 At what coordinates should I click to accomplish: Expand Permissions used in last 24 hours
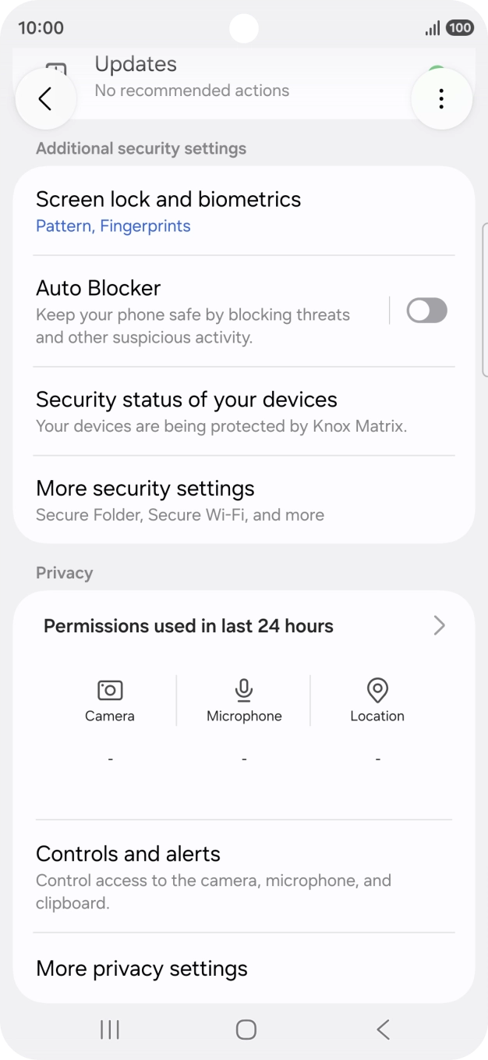click(x=244, y=625)
